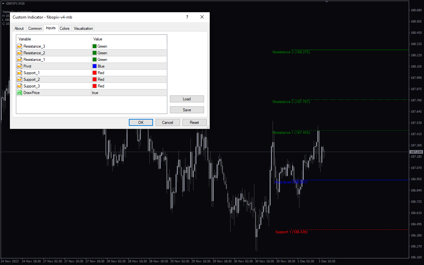This screenshot has height=265, width=424.
Task: Open the GBPJPY,M30 chart menu arrow
Action: click(3, 3)
